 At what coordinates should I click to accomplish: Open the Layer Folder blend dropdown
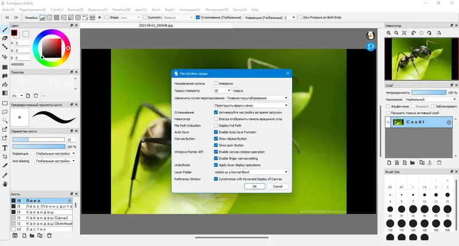250,172
